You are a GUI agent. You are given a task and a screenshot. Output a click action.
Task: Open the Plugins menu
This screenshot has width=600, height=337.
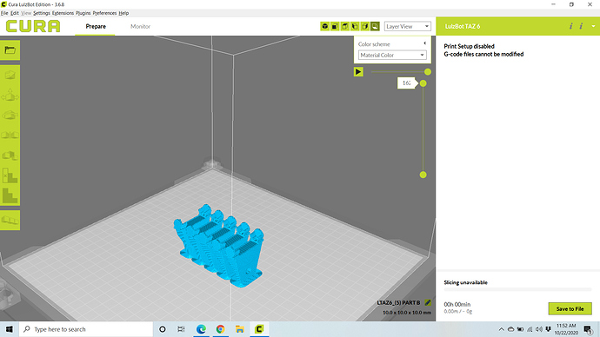[x=83, y=13]
